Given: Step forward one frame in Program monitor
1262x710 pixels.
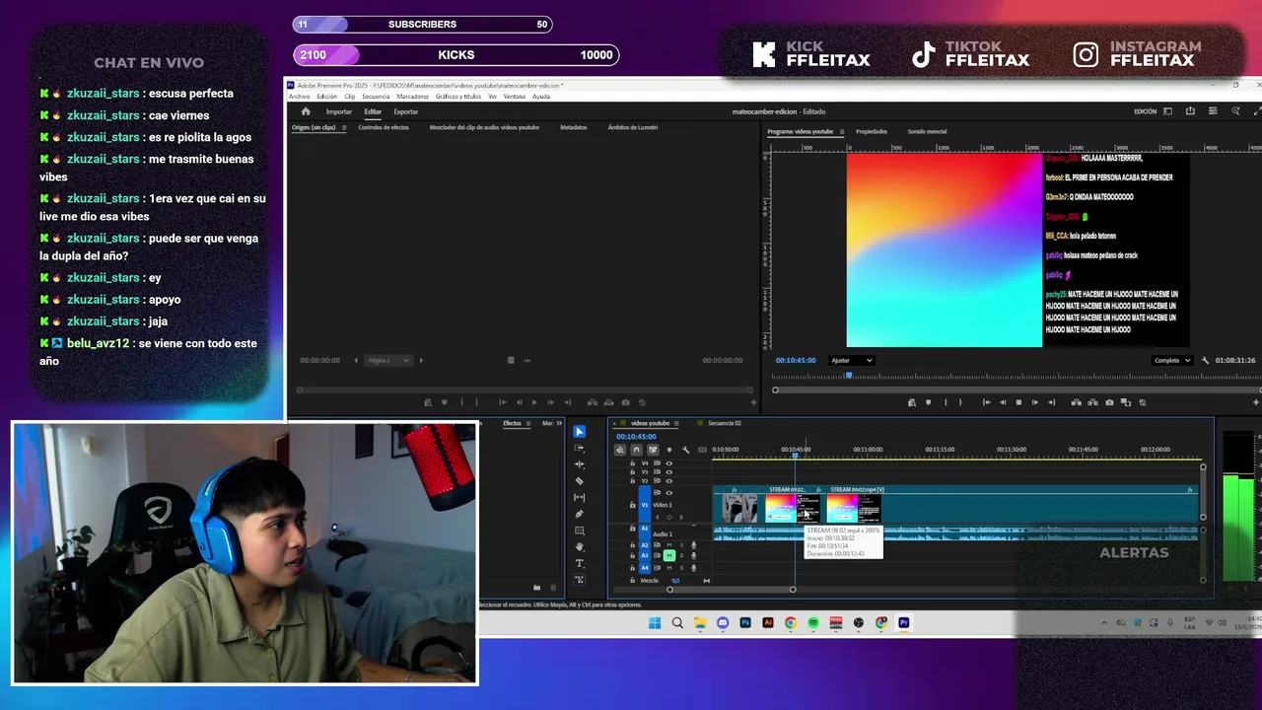Looking at the screenshot, I should click(x=1034, y=402).
